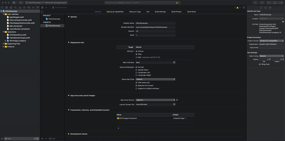
Task: Enable the Mac device checkbox
Action: [136, 57]
